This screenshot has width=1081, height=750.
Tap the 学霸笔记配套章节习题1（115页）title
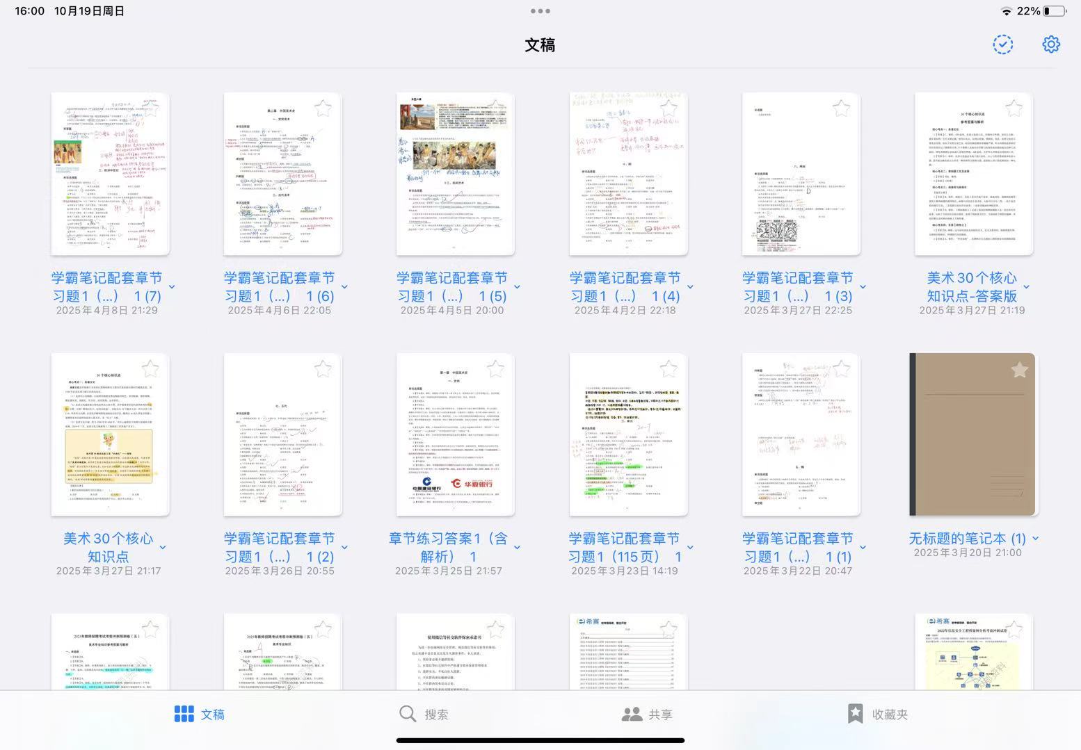coord(623,547)
